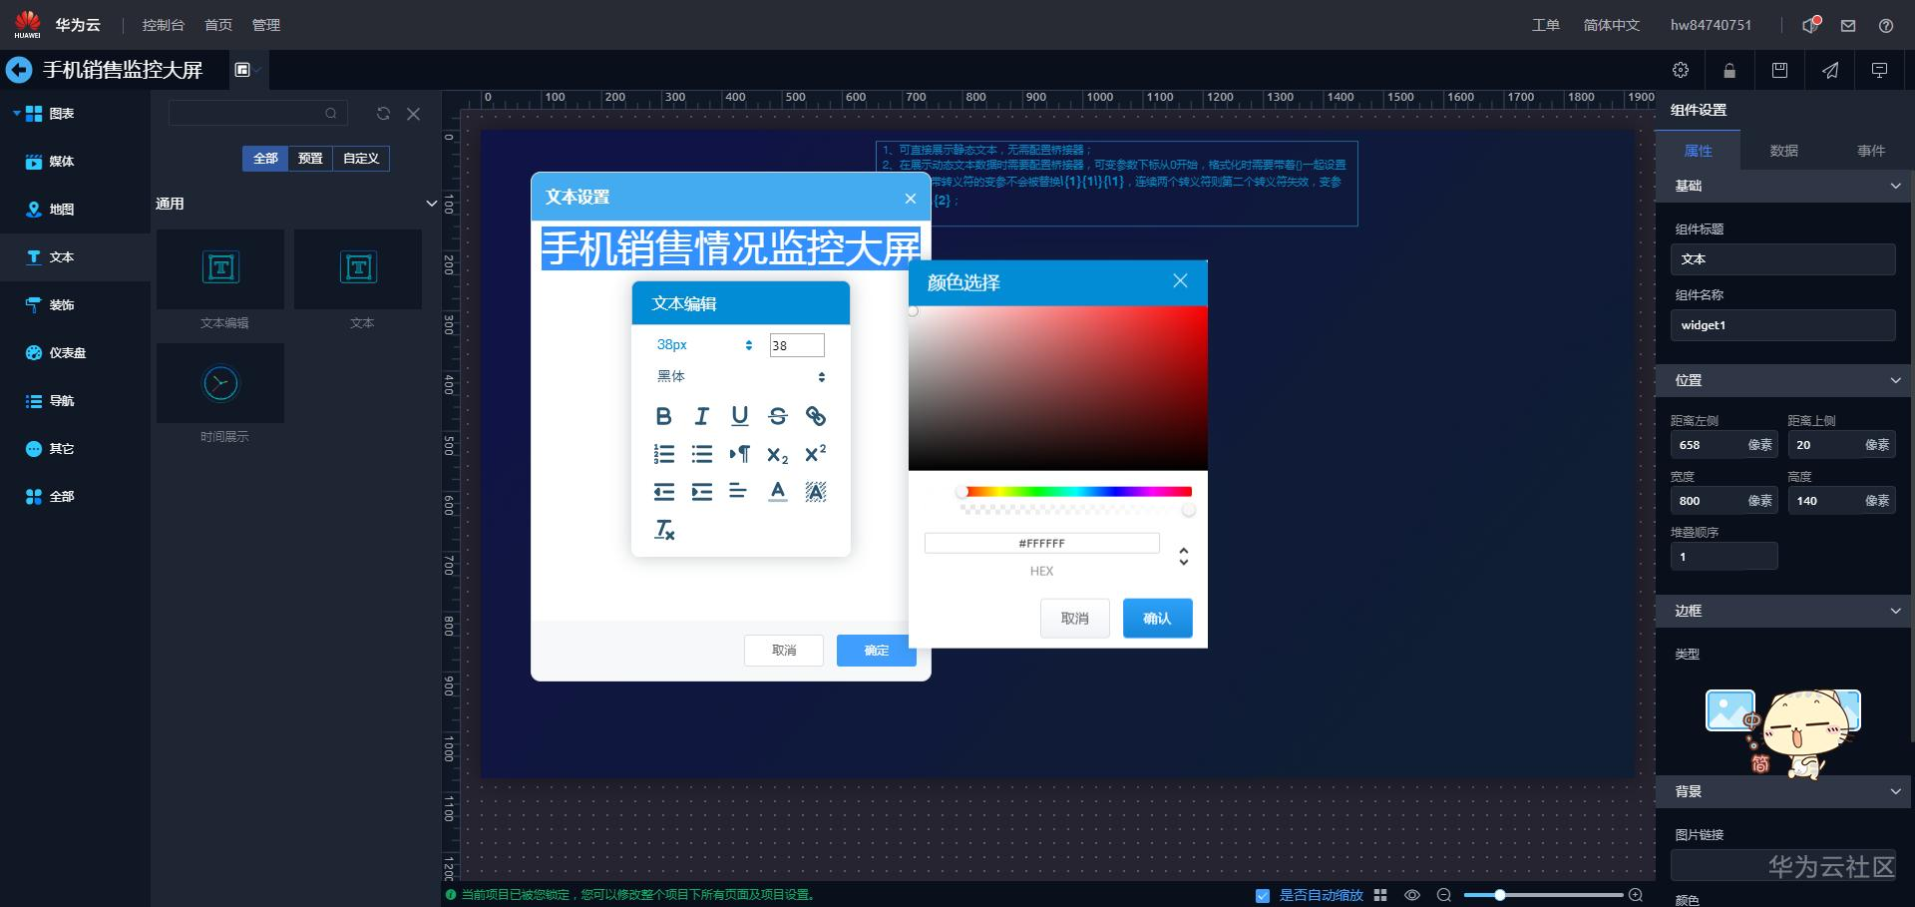Pick a shade in the red saturation area
This screenshot has width=1915, height=907.
1058,388
